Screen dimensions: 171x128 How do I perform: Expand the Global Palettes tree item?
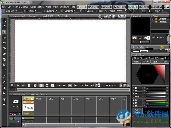tap(153, 19)
